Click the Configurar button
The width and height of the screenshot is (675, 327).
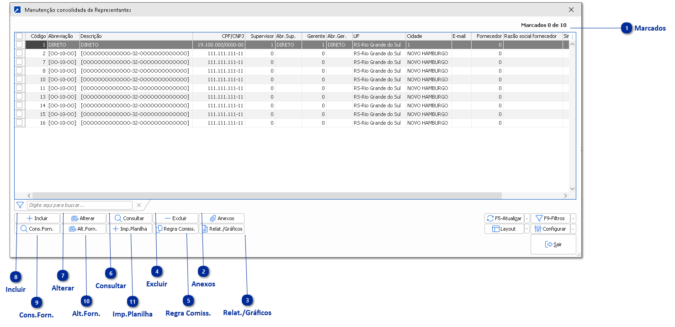tap(550, 229)
